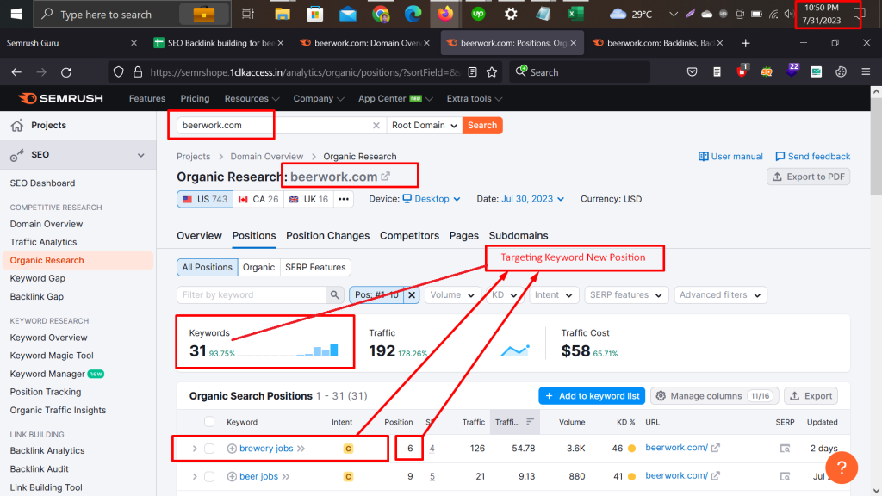Open the SERP features filter dropdown
882x496 pixels.
[626, 294]
